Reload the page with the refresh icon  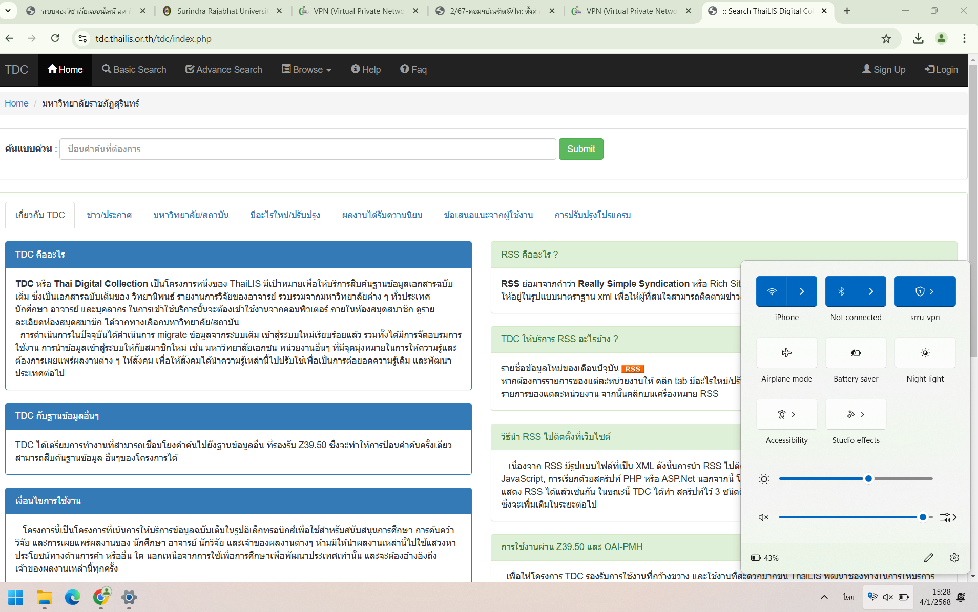[x=55, y=38]
